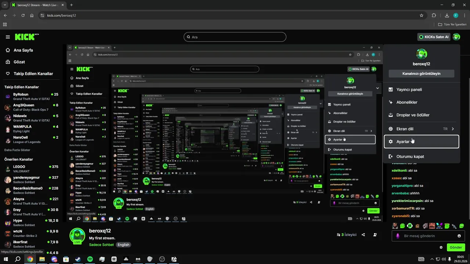Screen dimensions: 470x264
Task: Open the emoji picker in chat input
Action: (x=459, y=236)
